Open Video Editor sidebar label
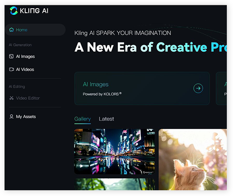The width and height of the screenshot is (233, 196). point(28,98)
